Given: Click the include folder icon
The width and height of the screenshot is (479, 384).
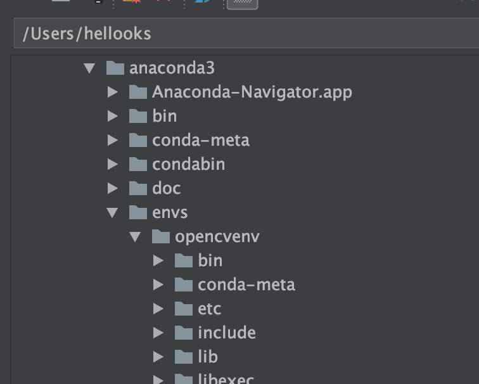Looking at the screenshot, I should (184, 333).
